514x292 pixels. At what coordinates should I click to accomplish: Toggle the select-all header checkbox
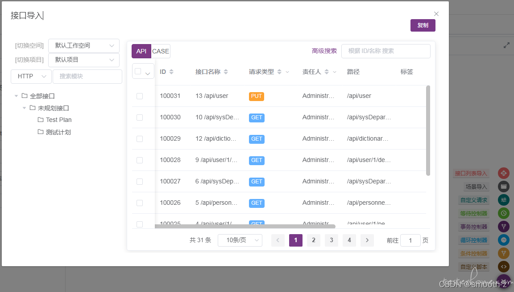[x=138, y=71]
